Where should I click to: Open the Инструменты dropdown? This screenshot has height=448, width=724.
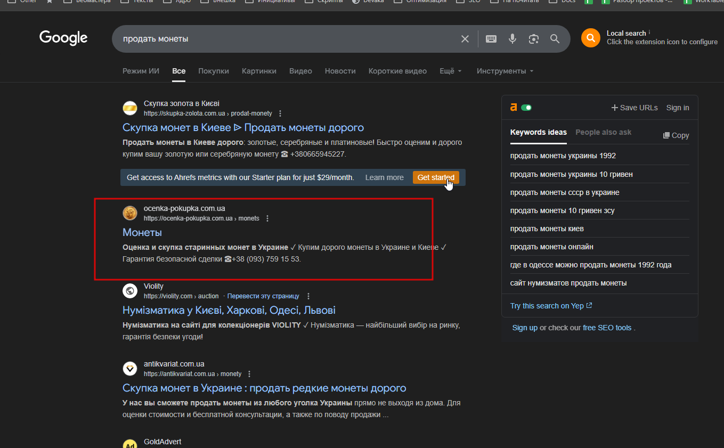505,71
